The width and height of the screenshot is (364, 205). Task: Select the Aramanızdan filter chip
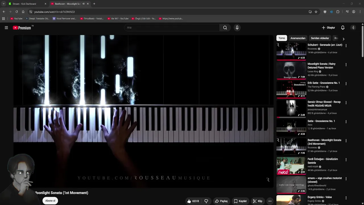coord(298,38)
